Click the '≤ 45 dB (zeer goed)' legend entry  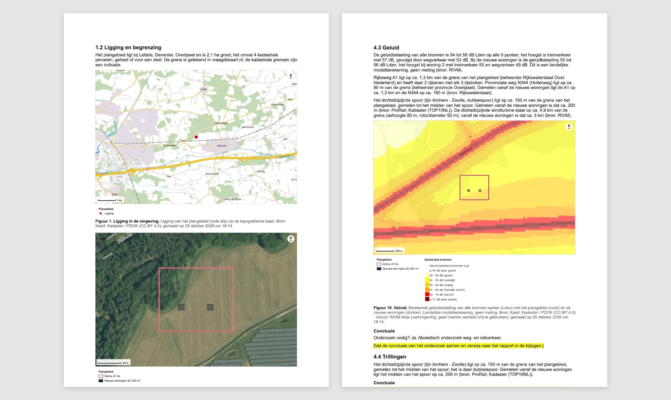[x=443, y=270]
